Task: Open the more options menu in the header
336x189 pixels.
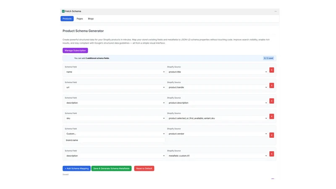Action: (276, 11)
